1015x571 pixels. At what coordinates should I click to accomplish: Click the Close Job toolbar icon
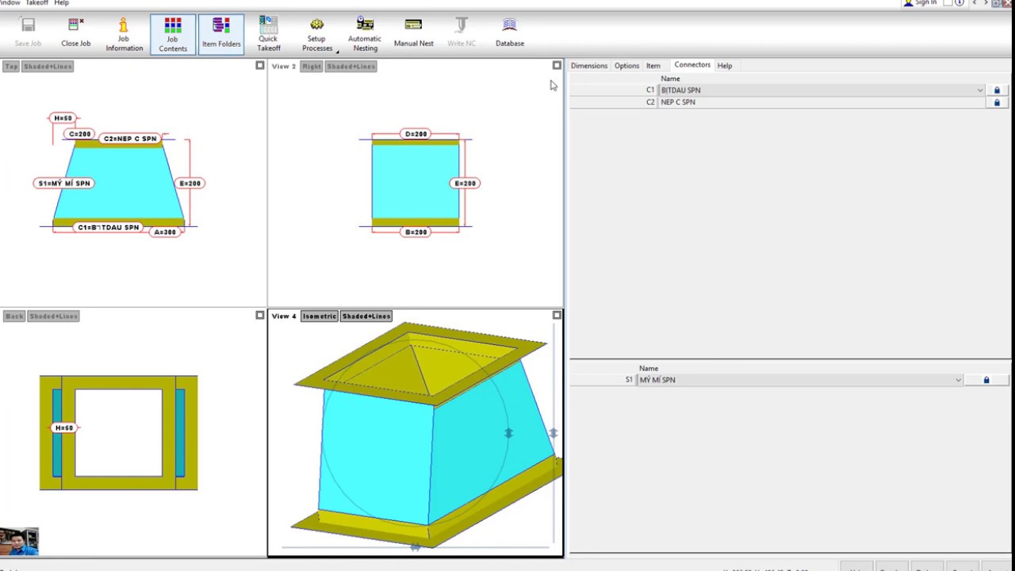tap(76, 33)
